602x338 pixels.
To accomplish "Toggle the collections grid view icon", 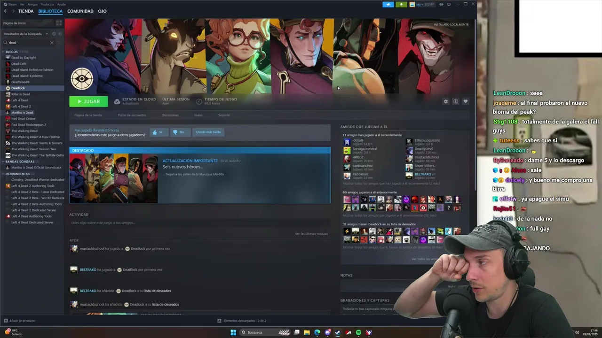I will point(59,23).
